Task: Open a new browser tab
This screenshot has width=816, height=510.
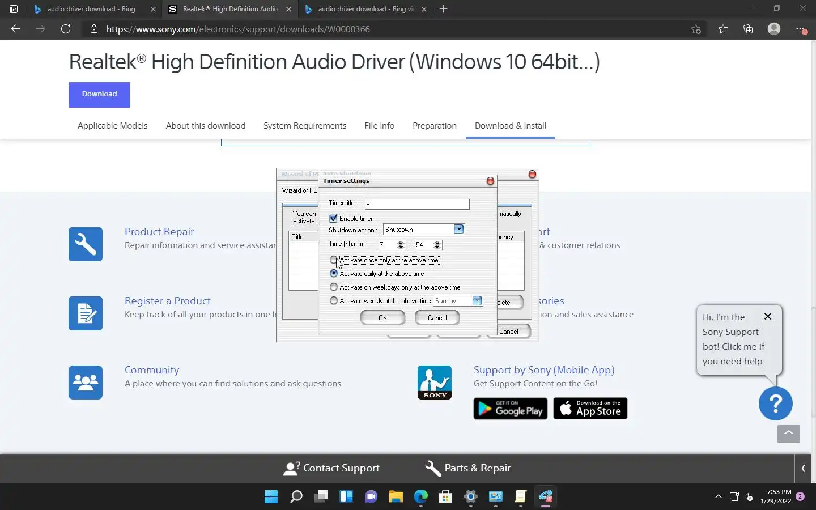Action: click(444, 9)
